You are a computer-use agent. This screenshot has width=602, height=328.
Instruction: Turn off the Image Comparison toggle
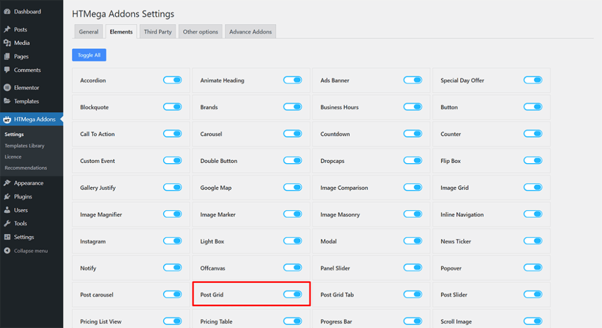coord(413,187)
